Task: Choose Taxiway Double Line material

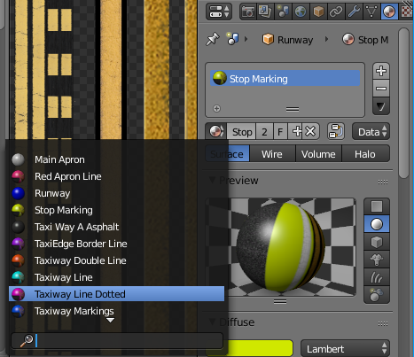Action: click(116, 260)
